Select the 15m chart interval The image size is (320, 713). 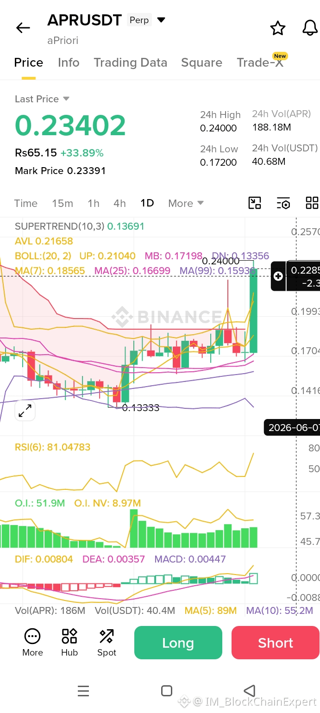pyautogui.click(x=63, y=203)
